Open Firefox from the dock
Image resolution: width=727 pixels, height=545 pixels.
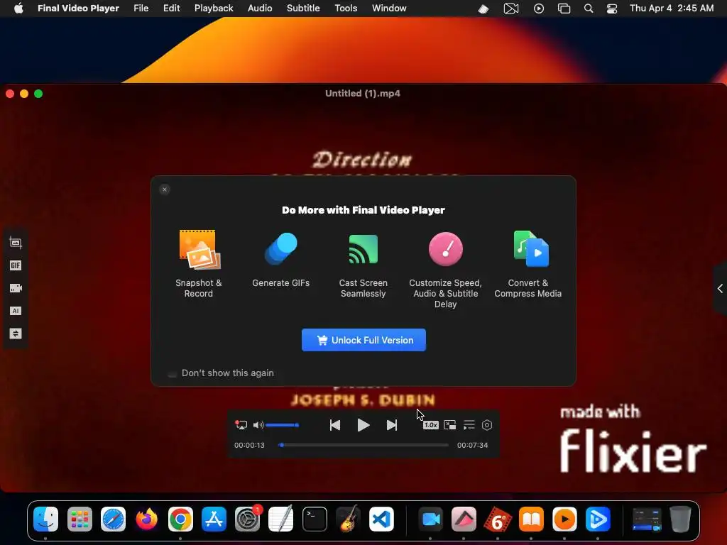pyautogui.click(x=146, y=519)
